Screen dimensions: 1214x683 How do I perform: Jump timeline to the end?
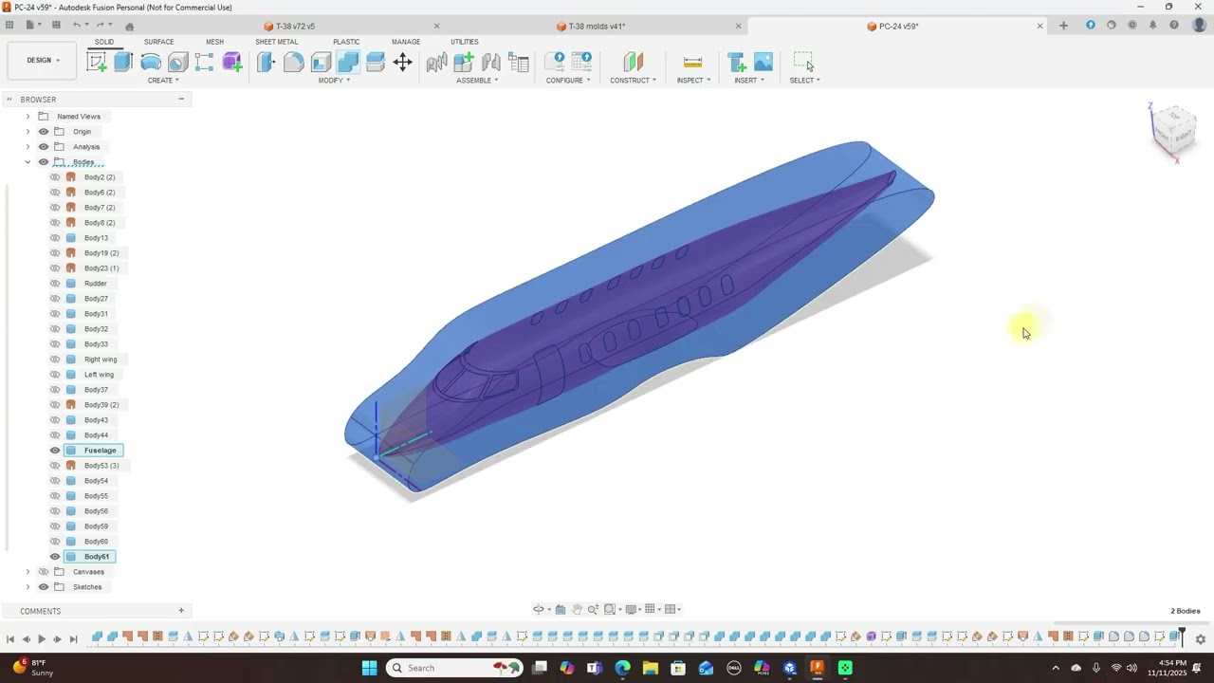73,639
